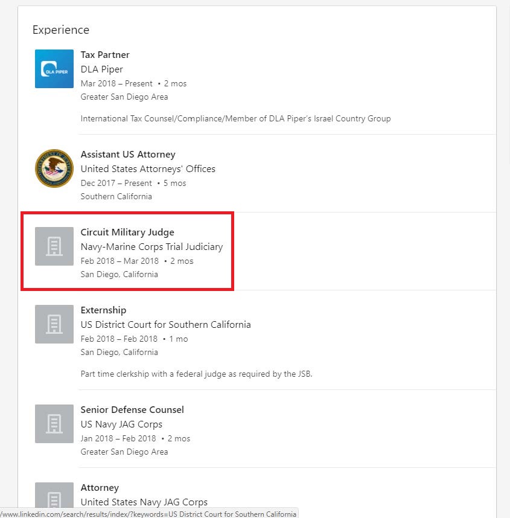Open United States Navy JAG Corps company name
Screen dimensions: 510x518
(x=144, y=502)
